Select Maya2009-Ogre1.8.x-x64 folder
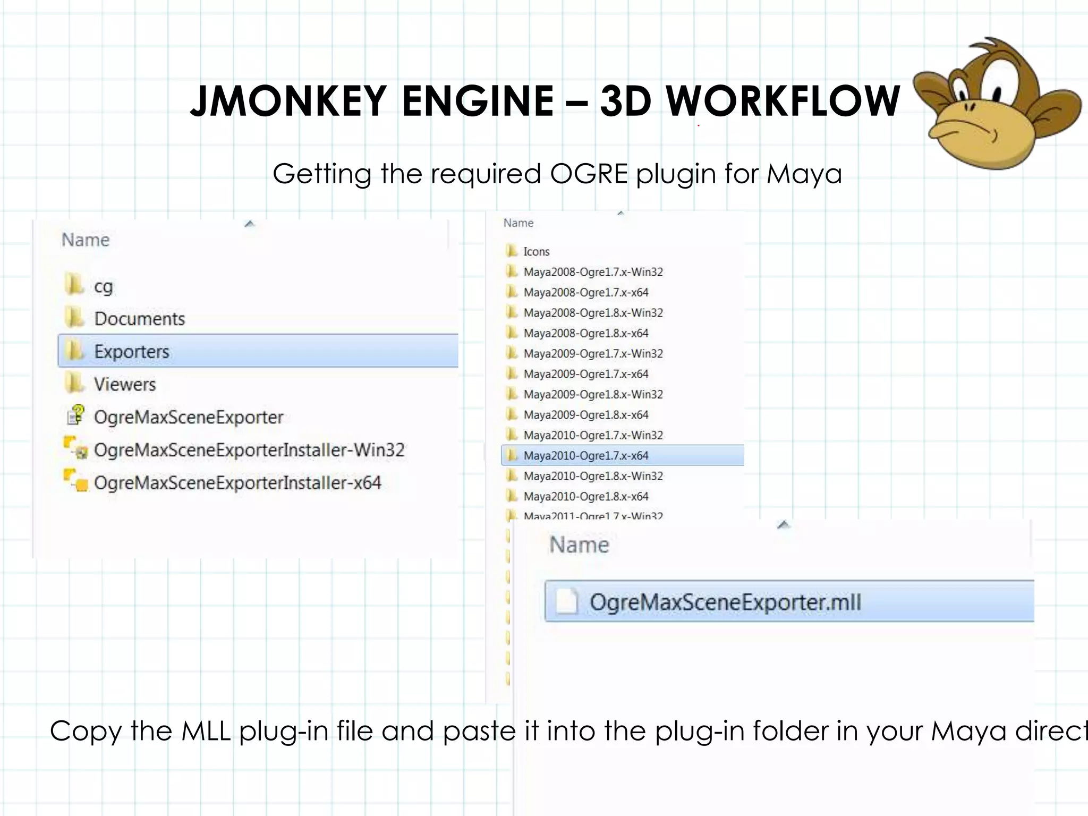This screenshot has height=816, width=1088. [585, 415]
